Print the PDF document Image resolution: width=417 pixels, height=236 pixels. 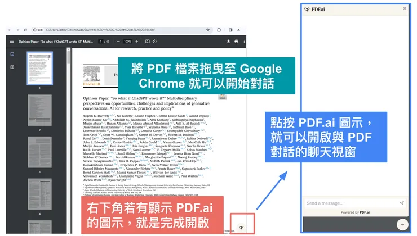click(x=237, y=42)
